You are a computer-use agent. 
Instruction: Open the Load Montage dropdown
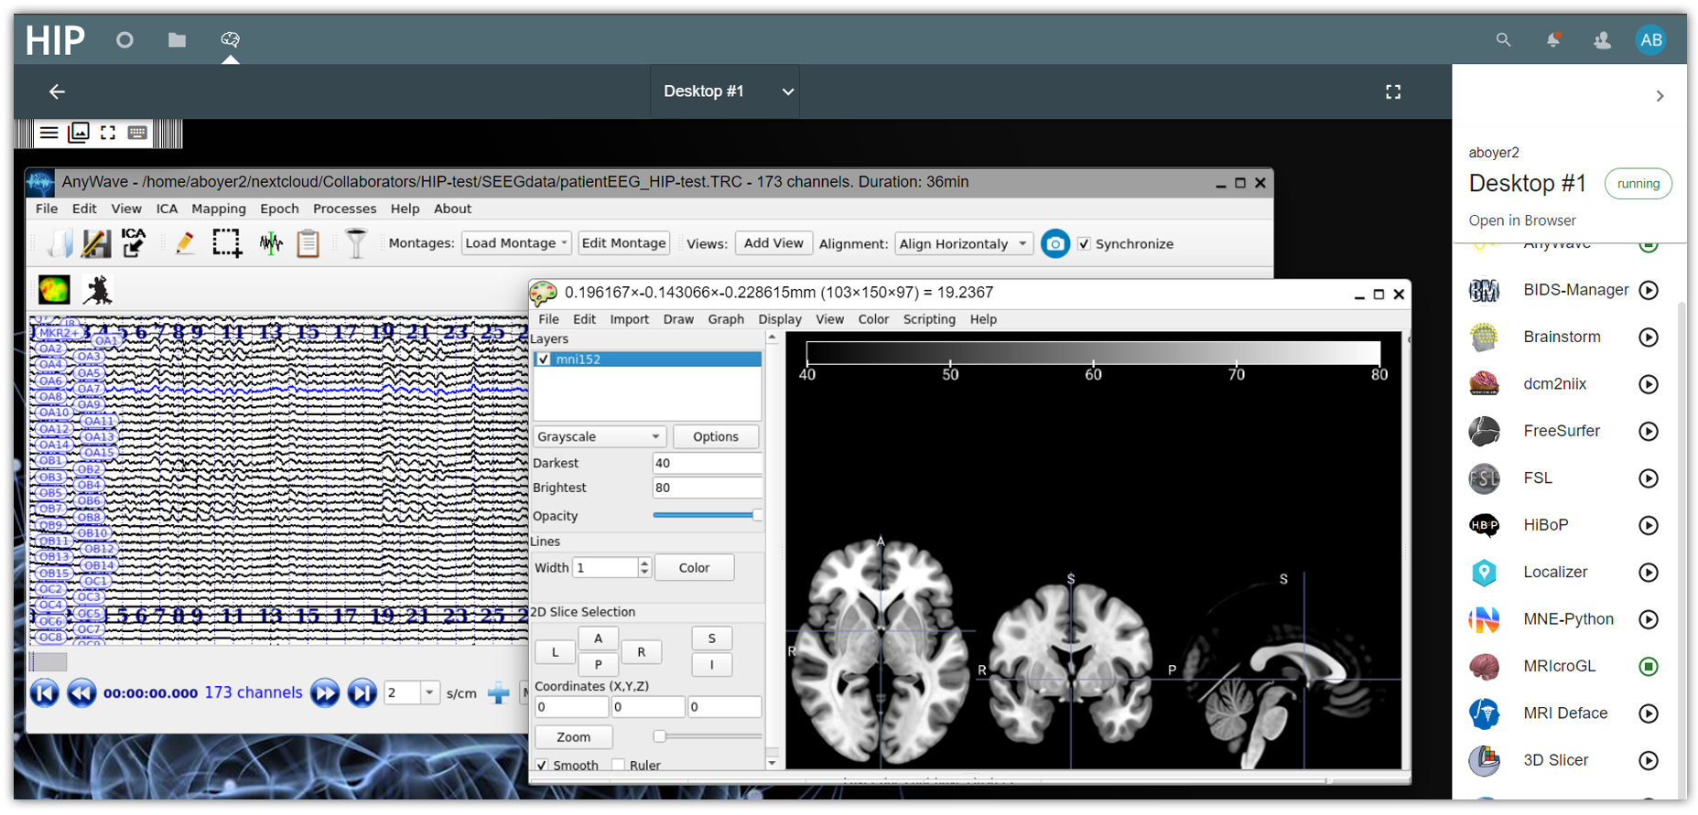[516, 243]
